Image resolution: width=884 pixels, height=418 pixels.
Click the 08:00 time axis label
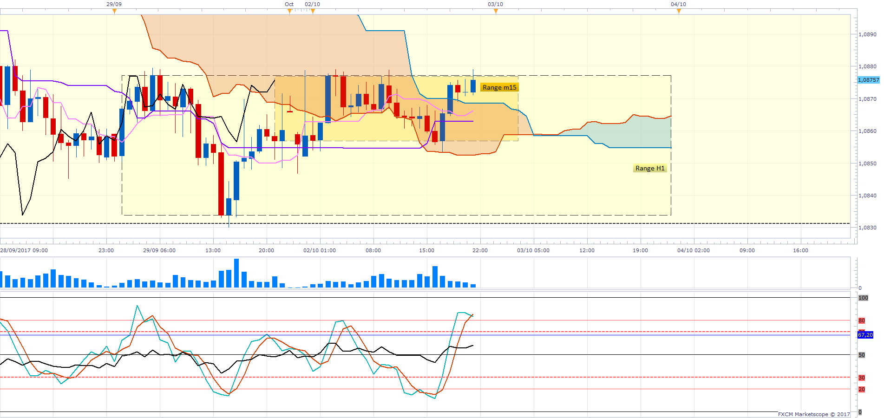tap(373, 250)
